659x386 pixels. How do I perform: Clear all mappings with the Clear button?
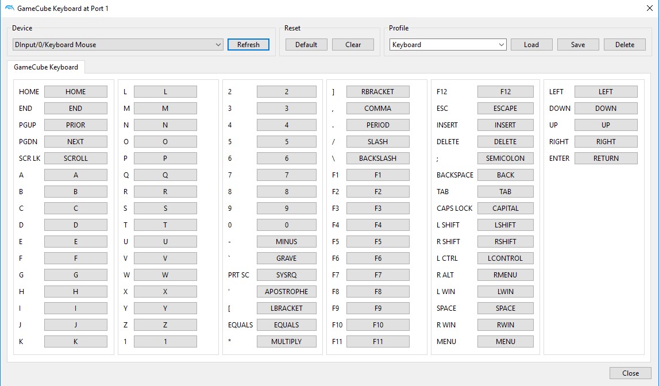click(x=353, y=45)
